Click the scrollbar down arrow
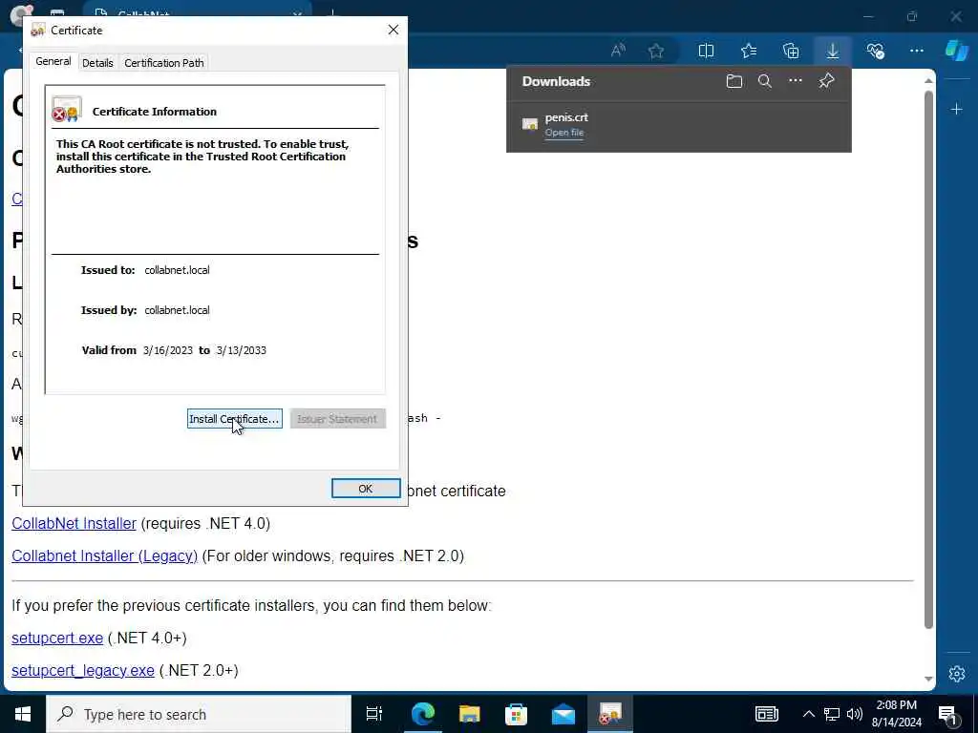 pos(928,679)
